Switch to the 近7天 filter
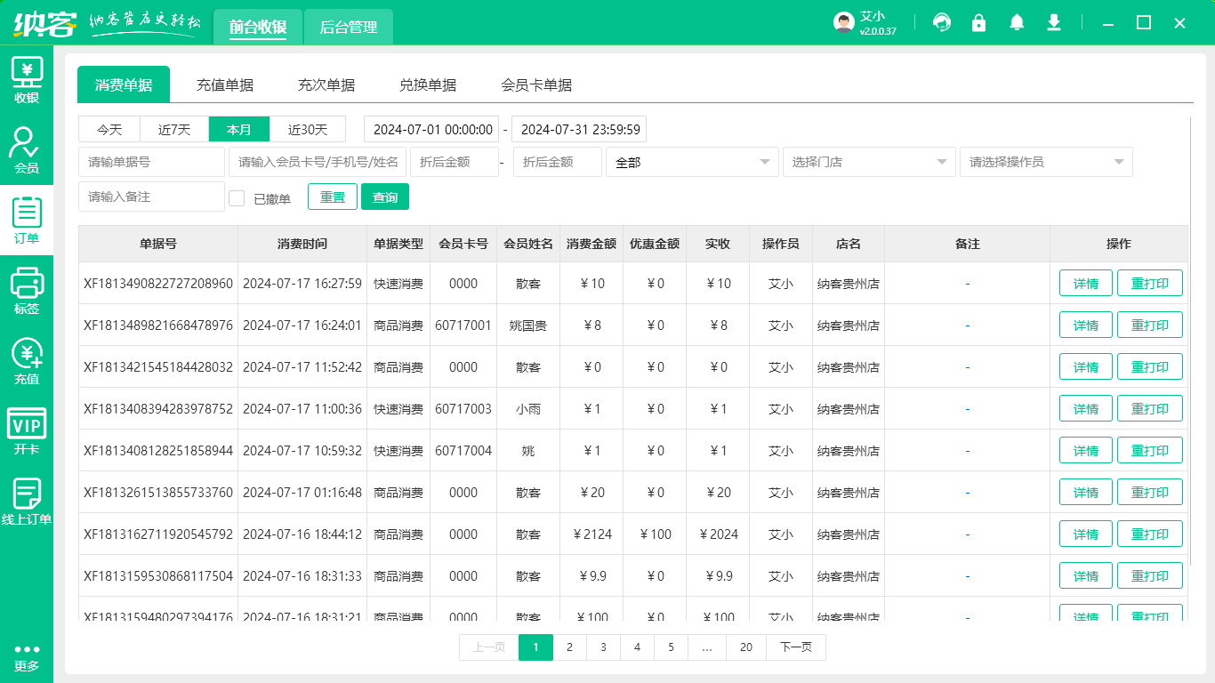The width and height of the screenshot is (1215, 683). pyautogui.click(x=173, y=129)
